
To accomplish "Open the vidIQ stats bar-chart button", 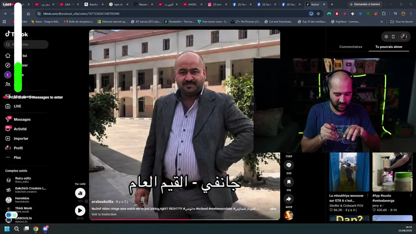I will tap(80, 193).
